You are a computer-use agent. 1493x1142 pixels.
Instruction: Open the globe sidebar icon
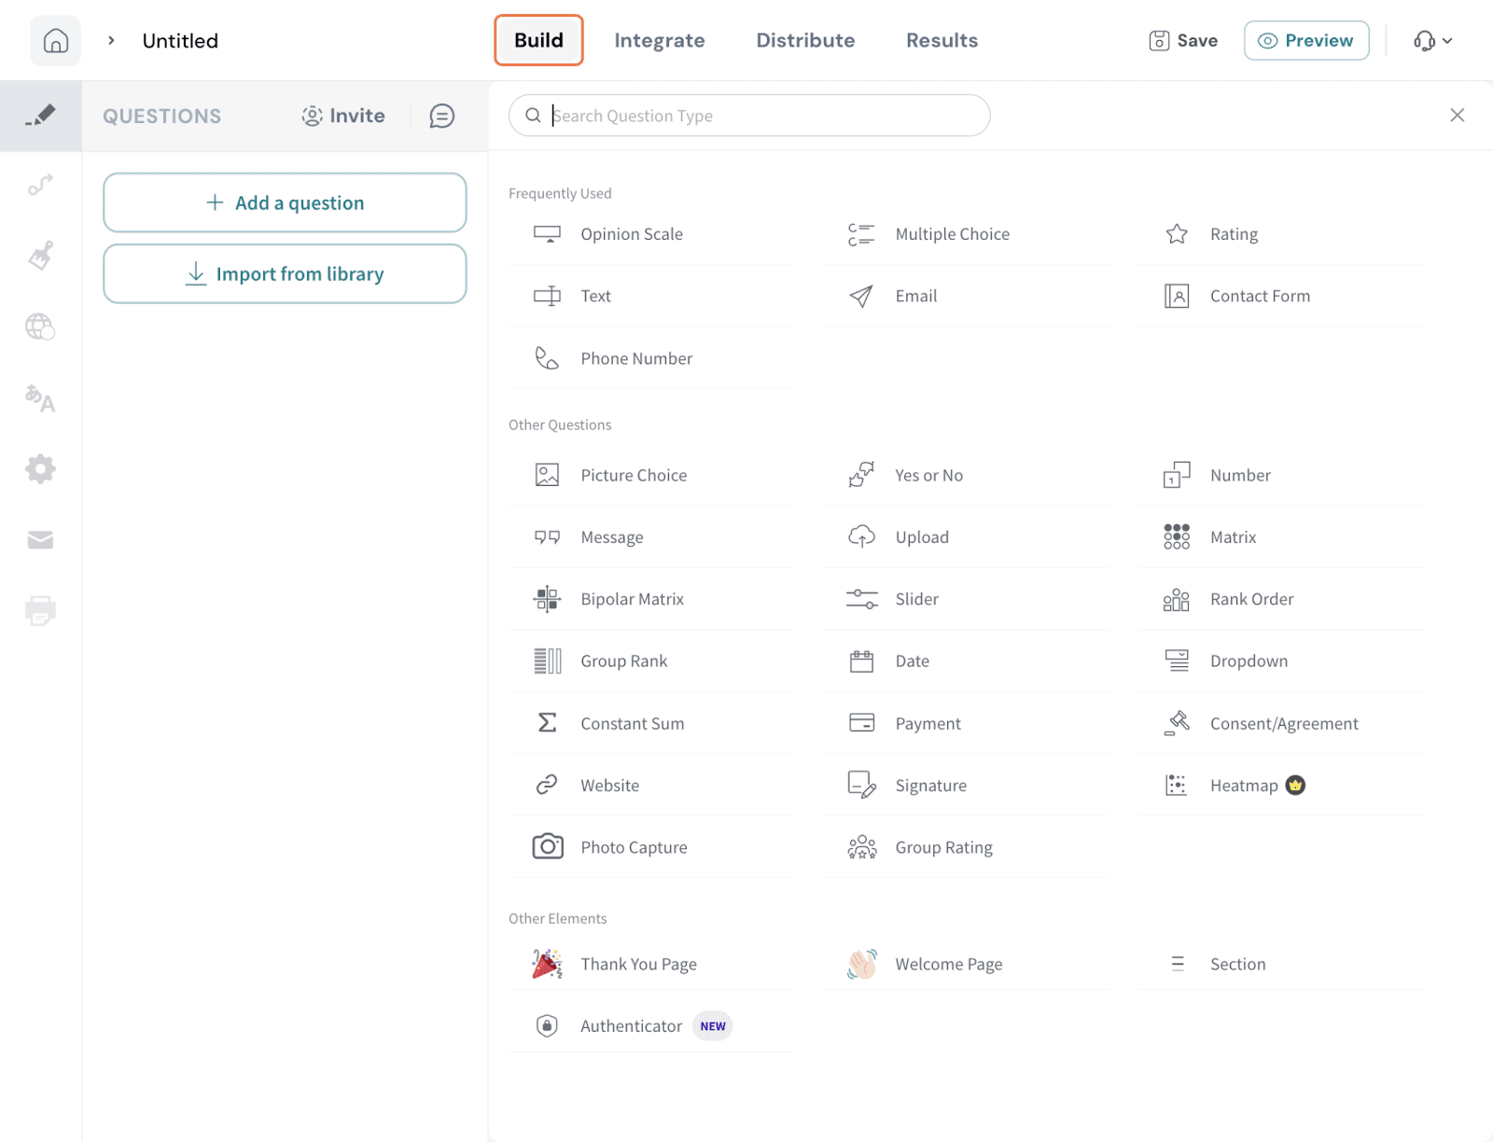pyautogui.click(x=40, y=327)
